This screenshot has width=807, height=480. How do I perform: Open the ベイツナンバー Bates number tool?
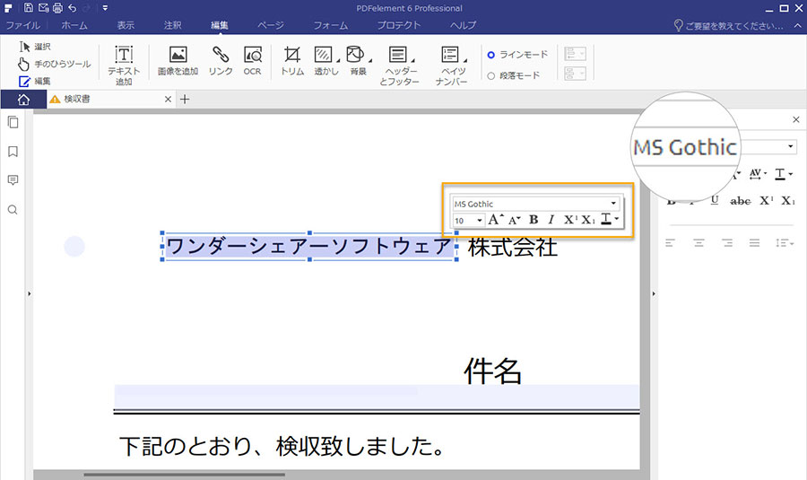tap(451, 65)
